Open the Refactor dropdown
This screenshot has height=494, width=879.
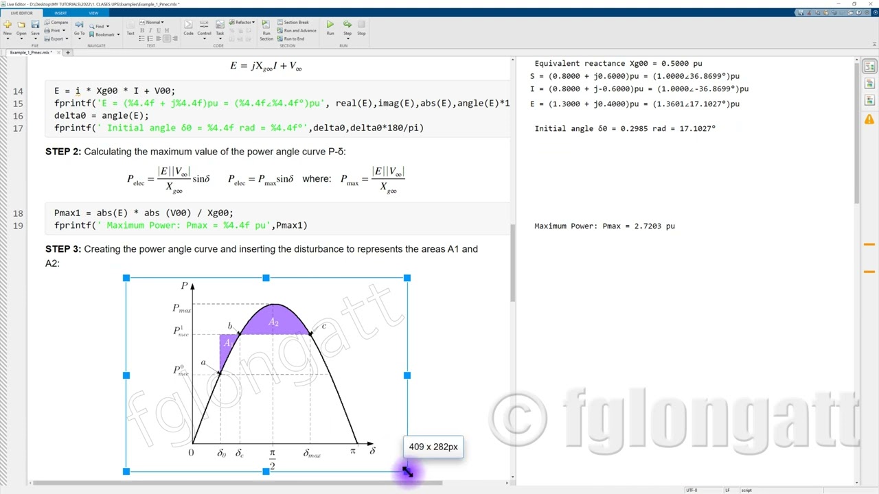point(242,22)
